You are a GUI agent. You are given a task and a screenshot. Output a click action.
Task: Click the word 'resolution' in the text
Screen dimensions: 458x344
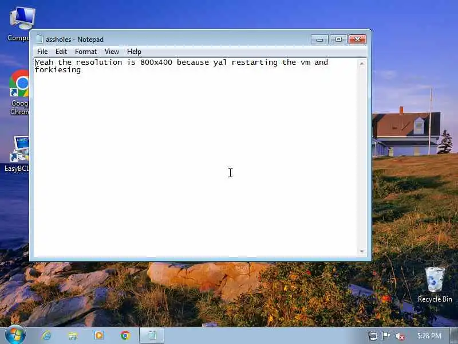99,62
